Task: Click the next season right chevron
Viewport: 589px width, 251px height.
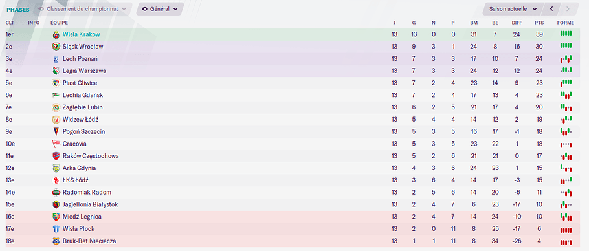Action: (x=567, y=9)
